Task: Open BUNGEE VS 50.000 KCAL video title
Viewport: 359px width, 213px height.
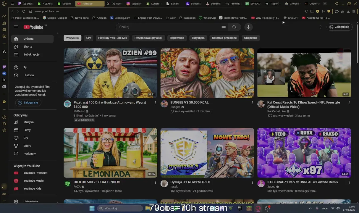Action: click(190, 102)
